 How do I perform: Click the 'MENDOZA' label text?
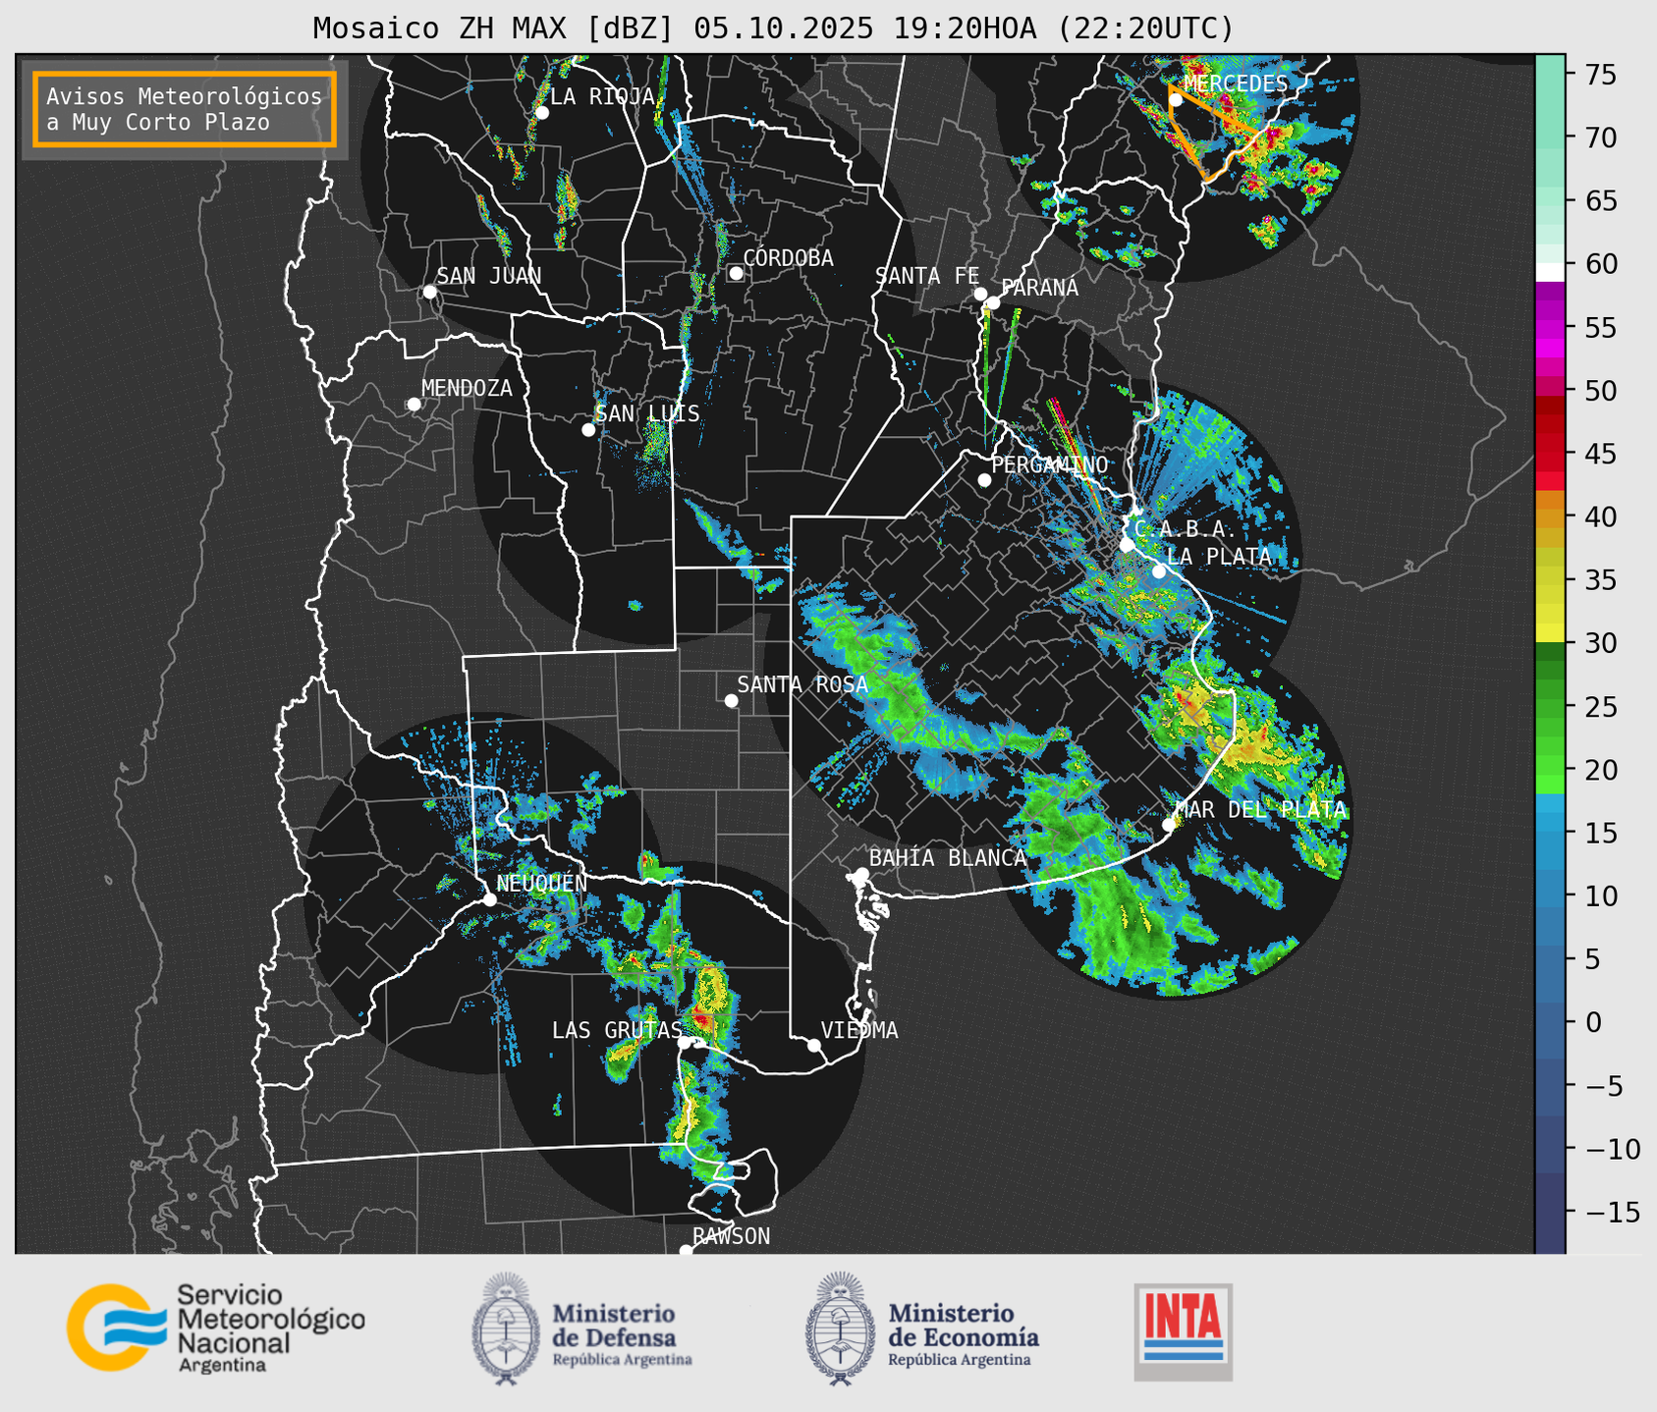click(467, 388)
